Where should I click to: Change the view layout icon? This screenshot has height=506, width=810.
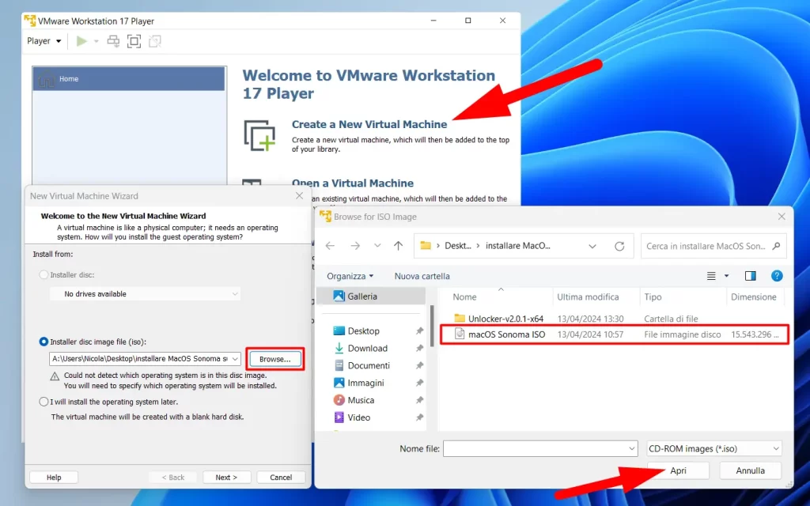point(711,276)
